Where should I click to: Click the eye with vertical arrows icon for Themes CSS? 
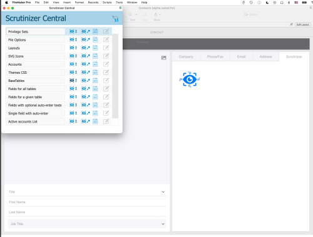[73, 73]
